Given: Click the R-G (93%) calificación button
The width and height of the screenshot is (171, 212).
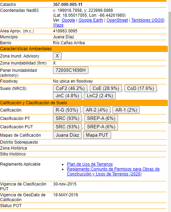Looking at the screenshot, I should 67,110.
